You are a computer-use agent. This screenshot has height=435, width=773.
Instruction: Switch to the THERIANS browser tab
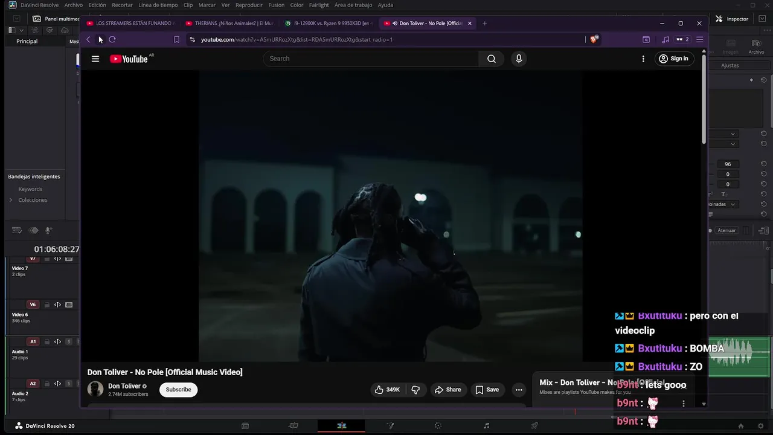[x=229, y=23]
